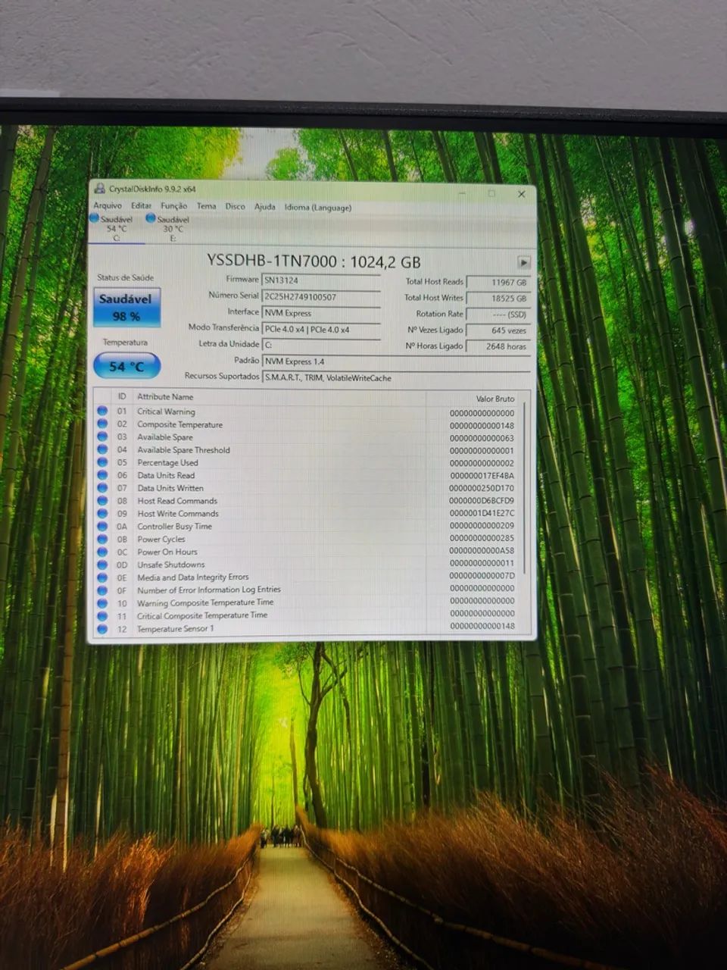This screenshot has height=970, width=727.
Task: Click the Total Host Reads value 11967 GB
Action: pos(498,282)
